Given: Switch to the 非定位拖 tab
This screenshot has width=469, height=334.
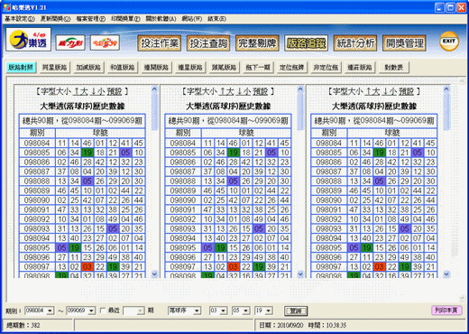Looking at the screenshot, I should point(326,67).
